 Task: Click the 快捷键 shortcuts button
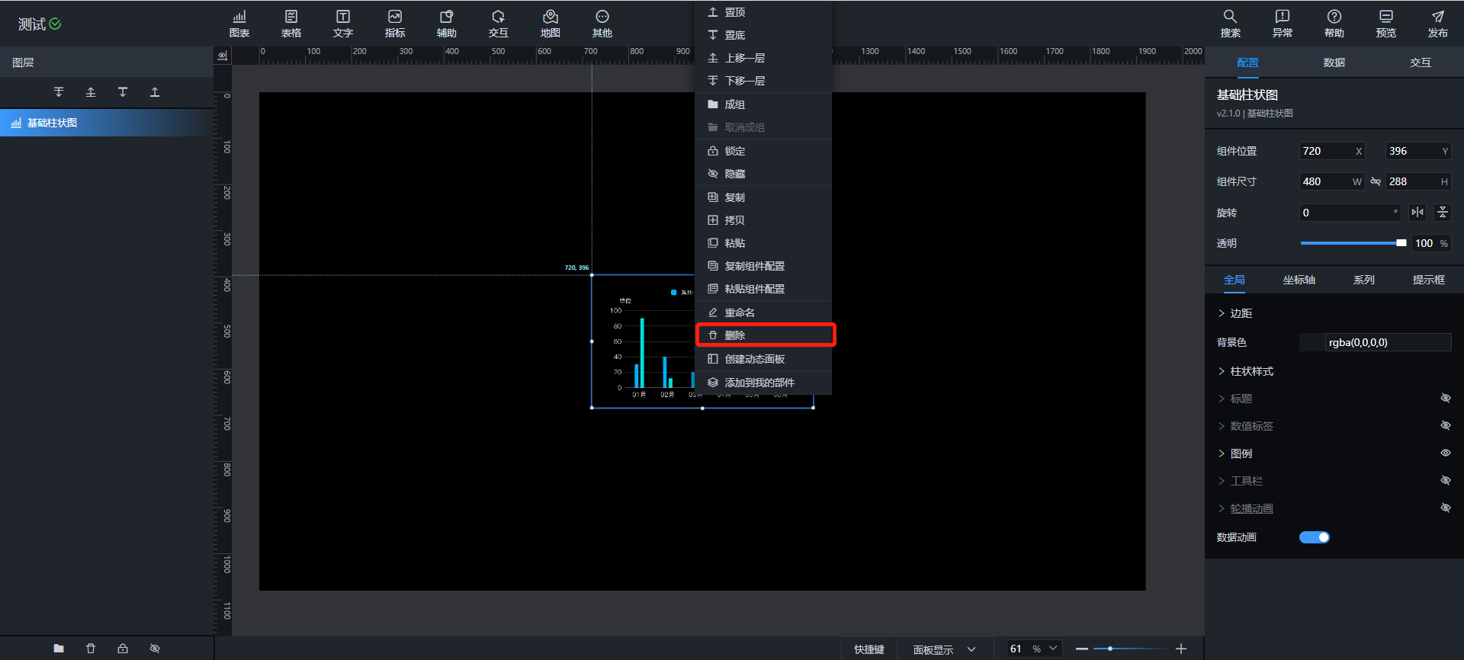(x=868, y=649)
